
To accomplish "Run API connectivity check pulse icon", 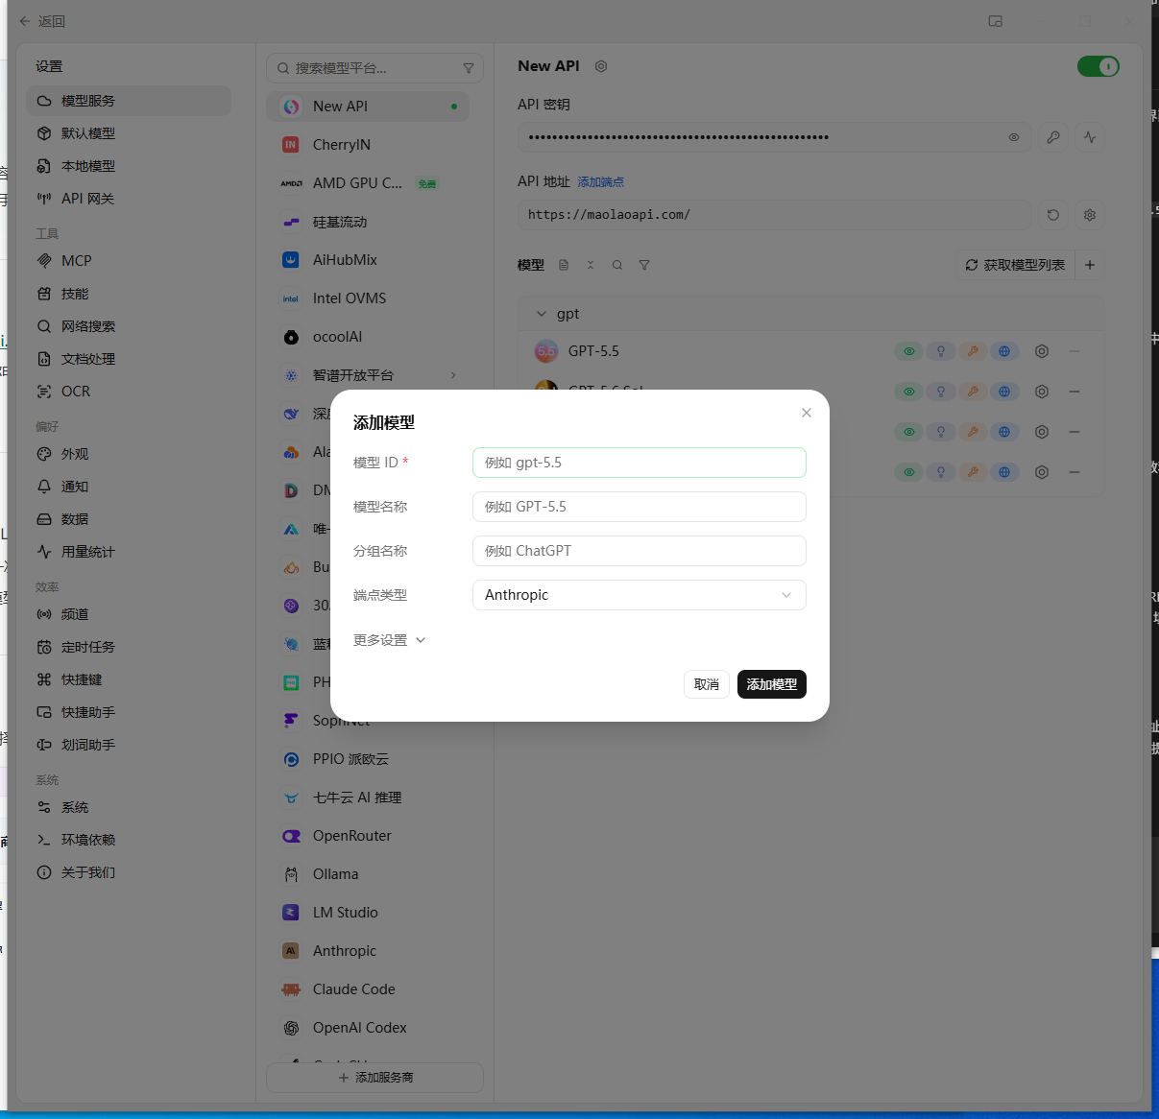I will point(1090,137).
